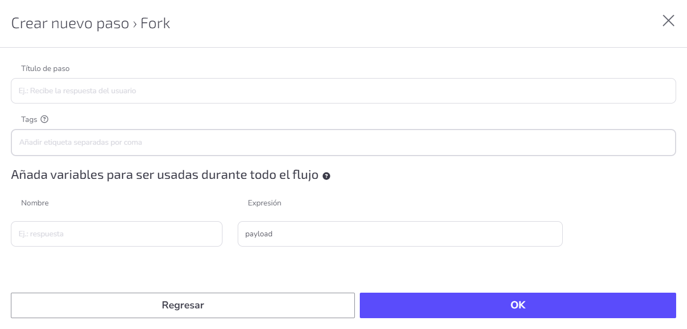Screen dimensions: 687x329
Task: Open the Tags help question-mark icon
Action: click(x=44, y=119)
